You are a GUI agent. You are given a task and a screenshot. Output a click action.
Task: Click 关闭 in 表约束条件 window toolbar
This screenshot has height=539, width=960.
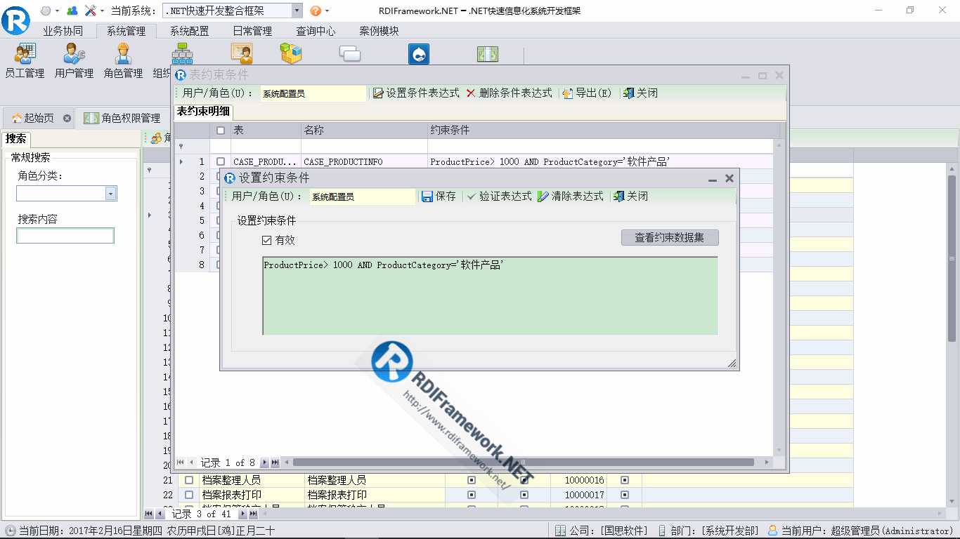pos(641,93)
